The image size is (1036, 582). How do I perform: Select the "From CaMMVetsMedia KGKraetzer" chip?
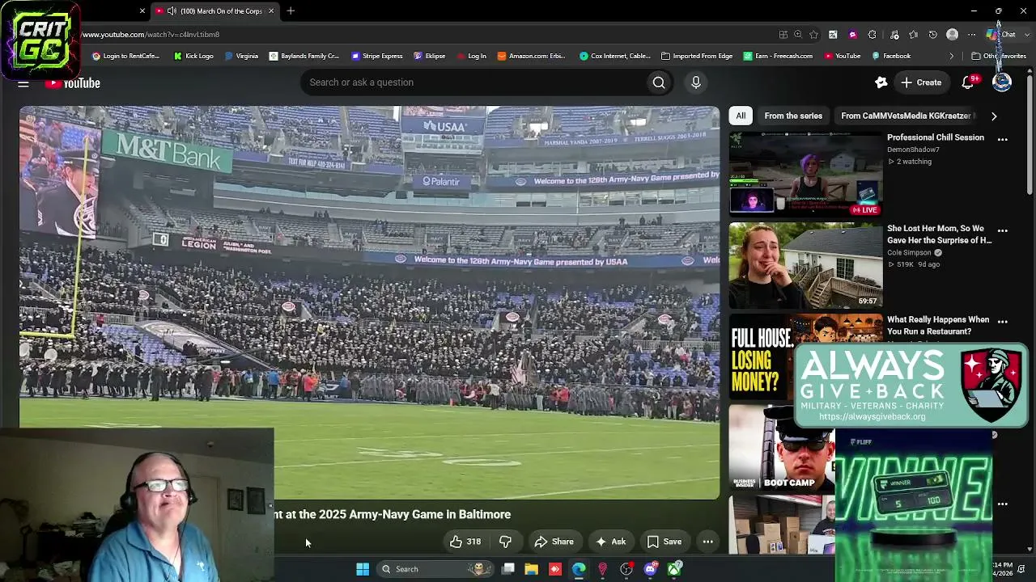click(906, 116)
